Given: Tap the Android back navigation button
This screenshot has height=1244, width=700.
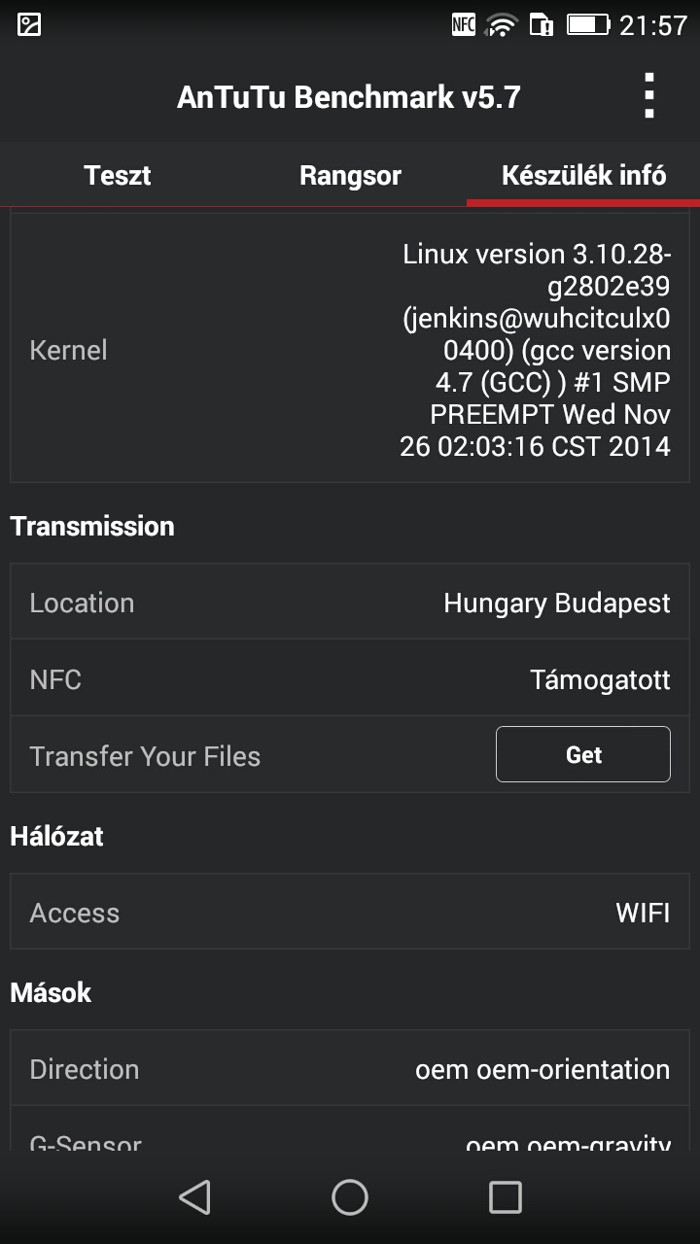Looking at the screenshot, I should tap(195, 1196).
